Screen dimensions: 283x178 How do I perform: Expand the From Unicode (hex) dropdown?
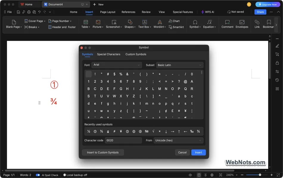[x=178, y=140]
